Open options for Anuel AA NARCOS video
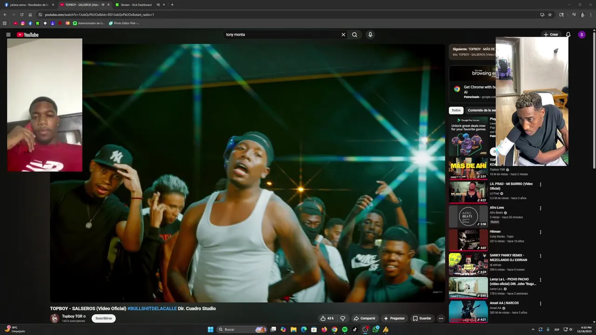This screenshot has width=596, height=335. point(541,304)
